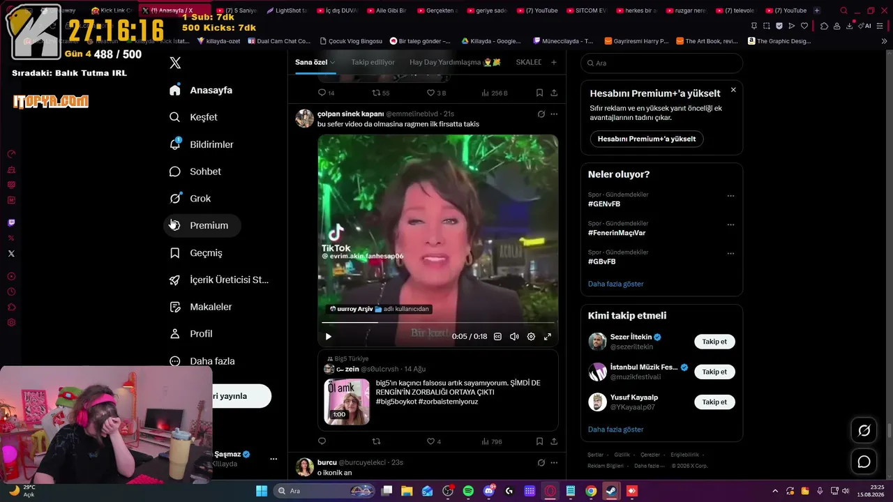Mute the video sound
Screen dimensions: 893x502
514,337
